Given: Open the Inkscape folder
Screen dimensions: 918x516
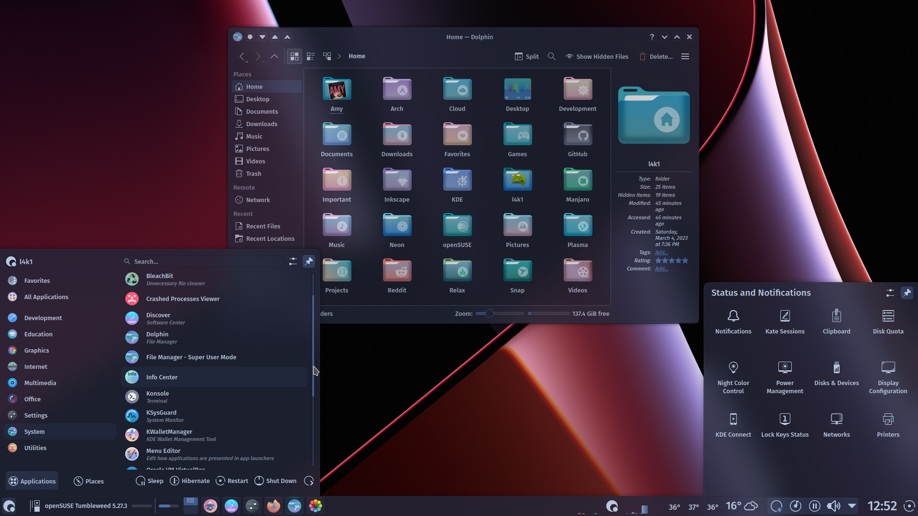Looking at the screenshot, I should point(397,185).
